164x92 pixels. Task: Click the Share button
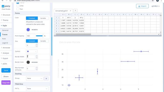coord(6,76)
